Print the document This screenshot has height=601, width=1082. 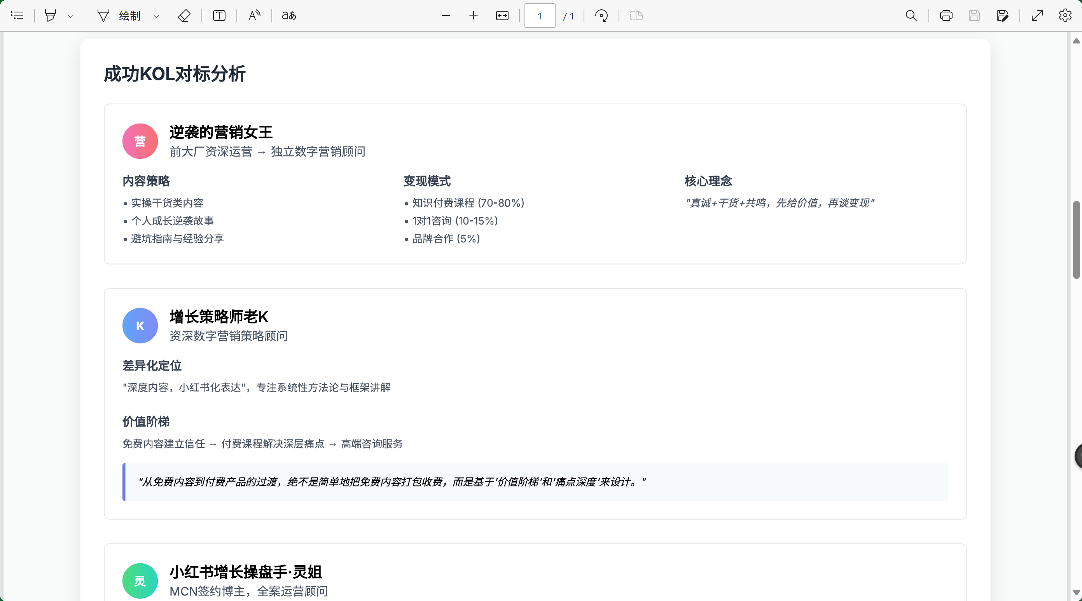[946, 16]
